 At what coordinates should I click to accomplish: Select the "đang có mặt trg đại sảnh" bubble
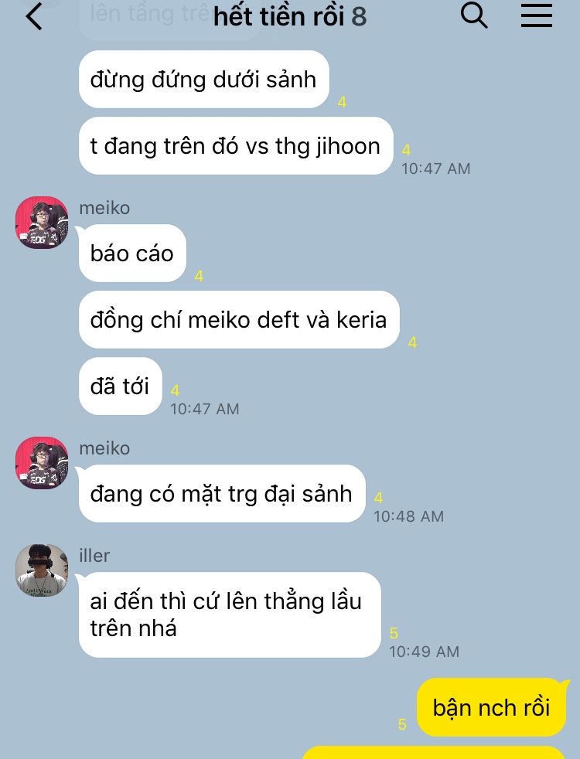point(222,493)
